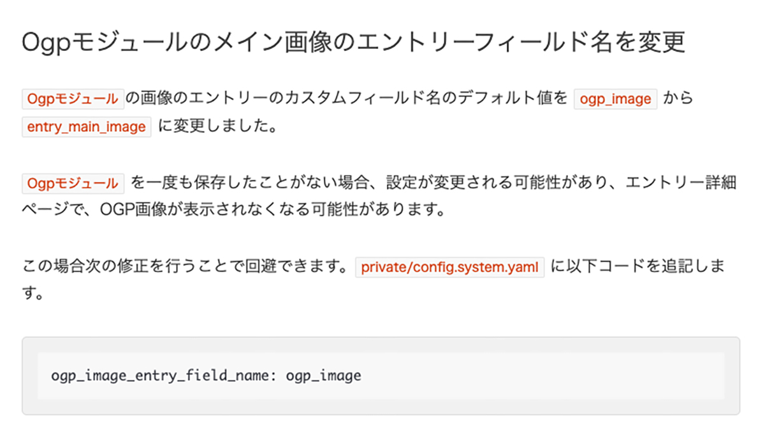
Task: Click the Ogpモジュール tag before "を一度も保存"
Action: coord(71,183)
